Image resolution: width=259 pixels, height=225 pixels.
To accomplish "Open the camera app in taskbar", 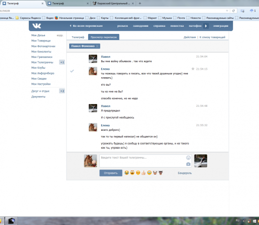I will point(11,221).
